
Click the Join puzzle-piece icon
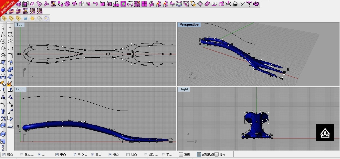point(3,83)
